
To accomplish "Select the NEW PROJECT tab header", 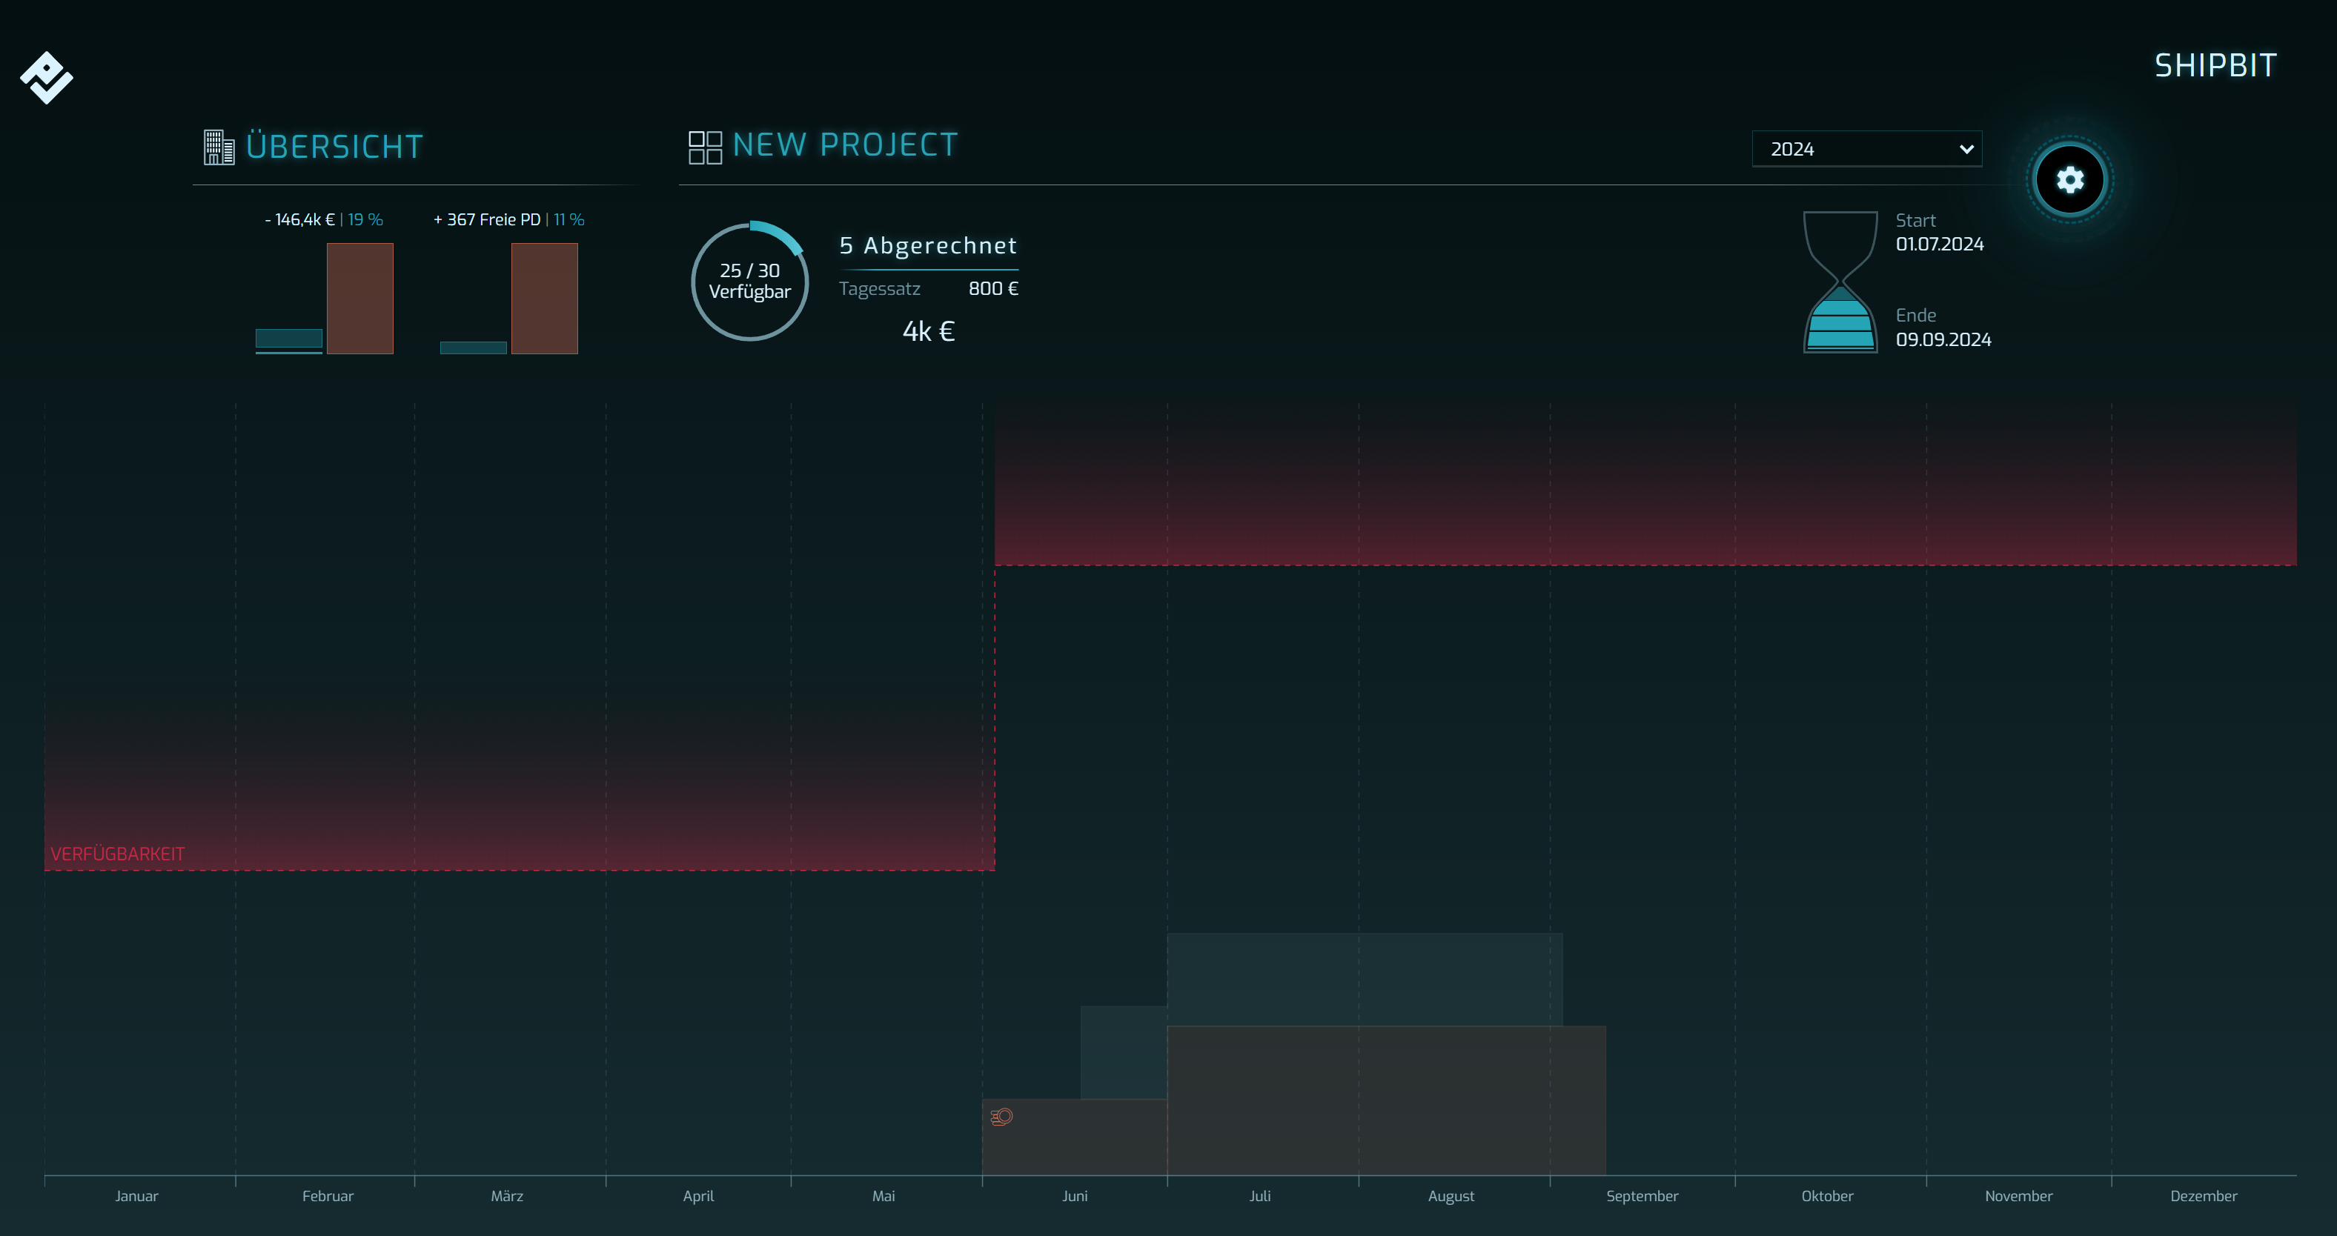I will coord(843,143).
